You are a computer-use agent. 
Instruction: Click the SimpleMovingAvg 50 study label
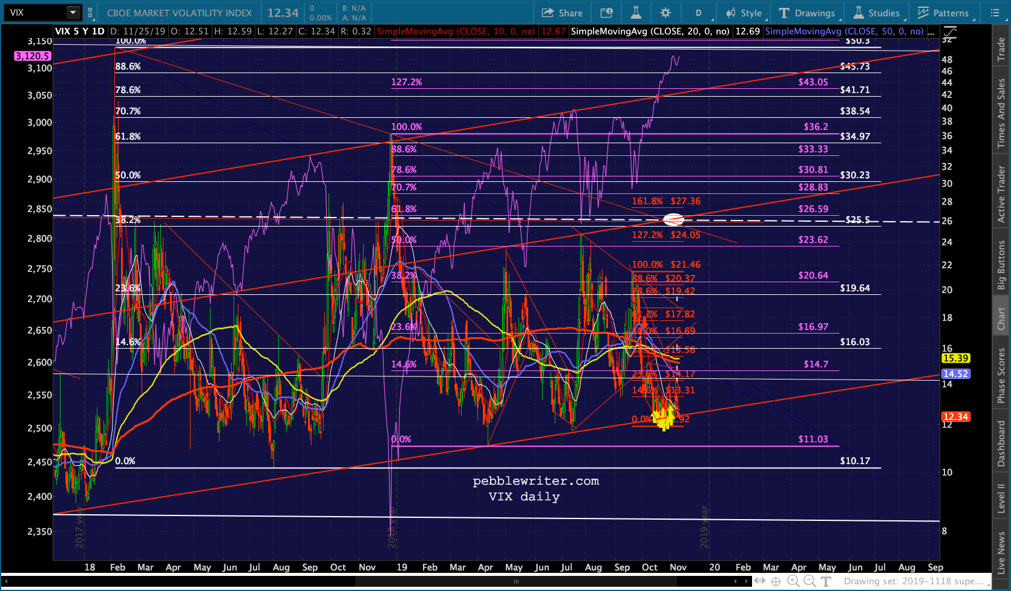tap(845, 31)
